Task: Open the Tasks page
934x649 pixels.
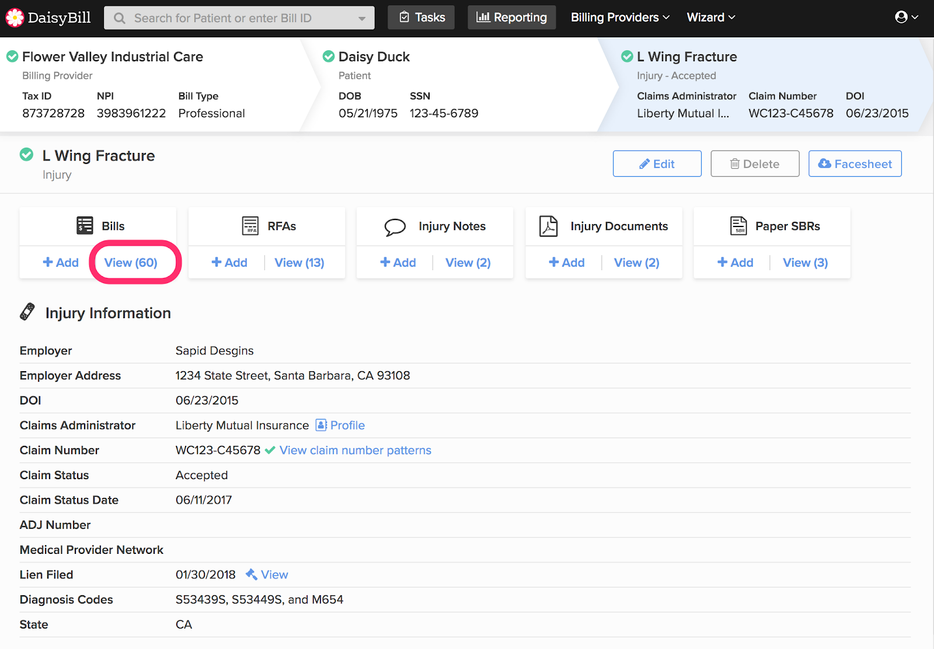Action: pyautogui.click(x=421, y=18)
